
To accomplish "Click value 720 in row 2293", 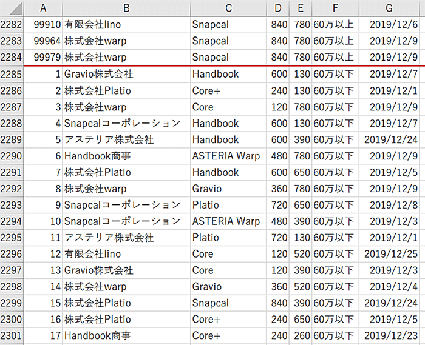I will click(x=278, y=205).
